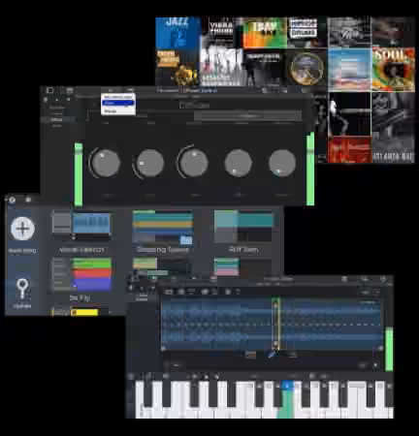Image resolution: width=419 pixels, height=436 pixels.
Task: Click the green level meter beside the waveform
Action: pos(389,349)
